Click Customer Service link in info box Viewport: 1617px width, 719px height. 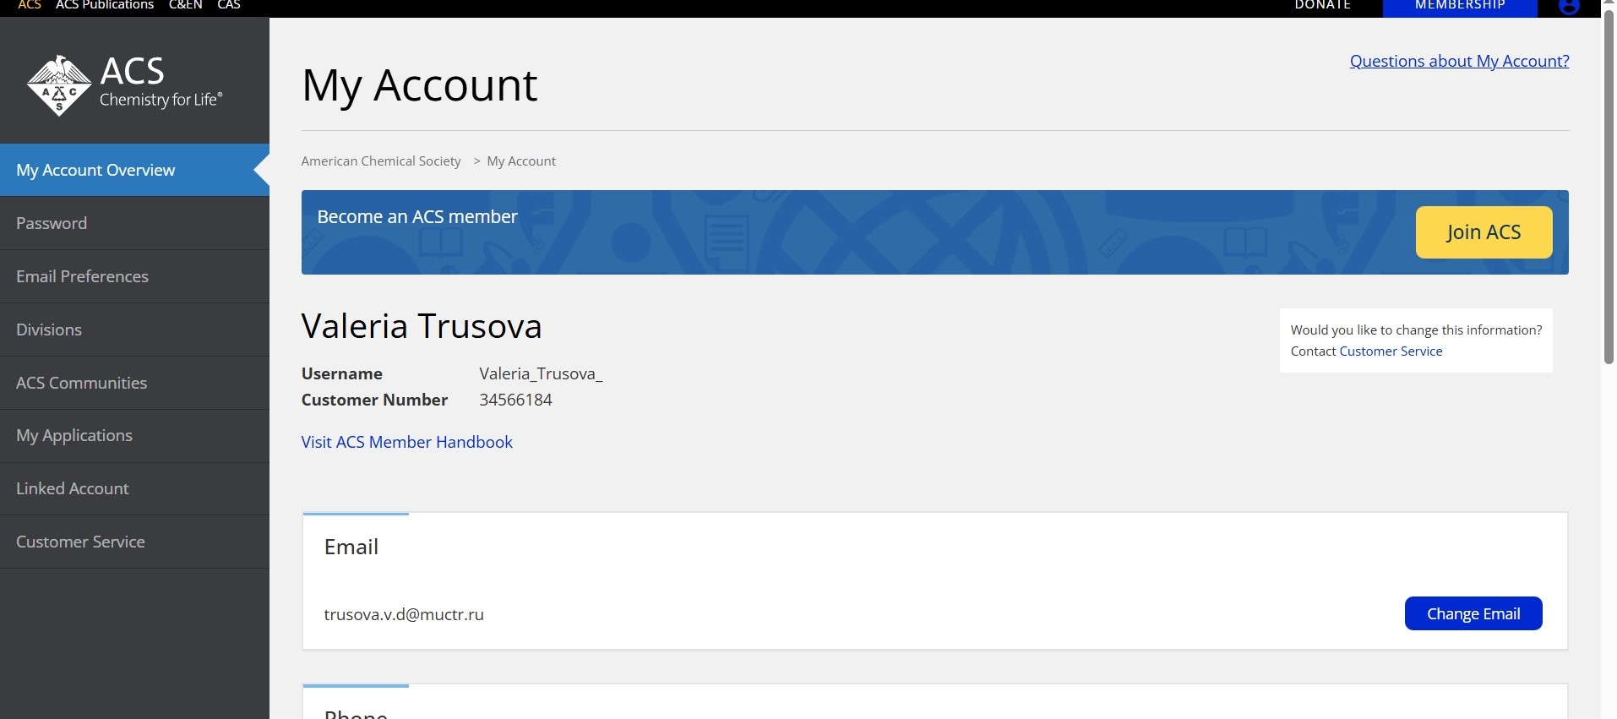click(1391, 351)
